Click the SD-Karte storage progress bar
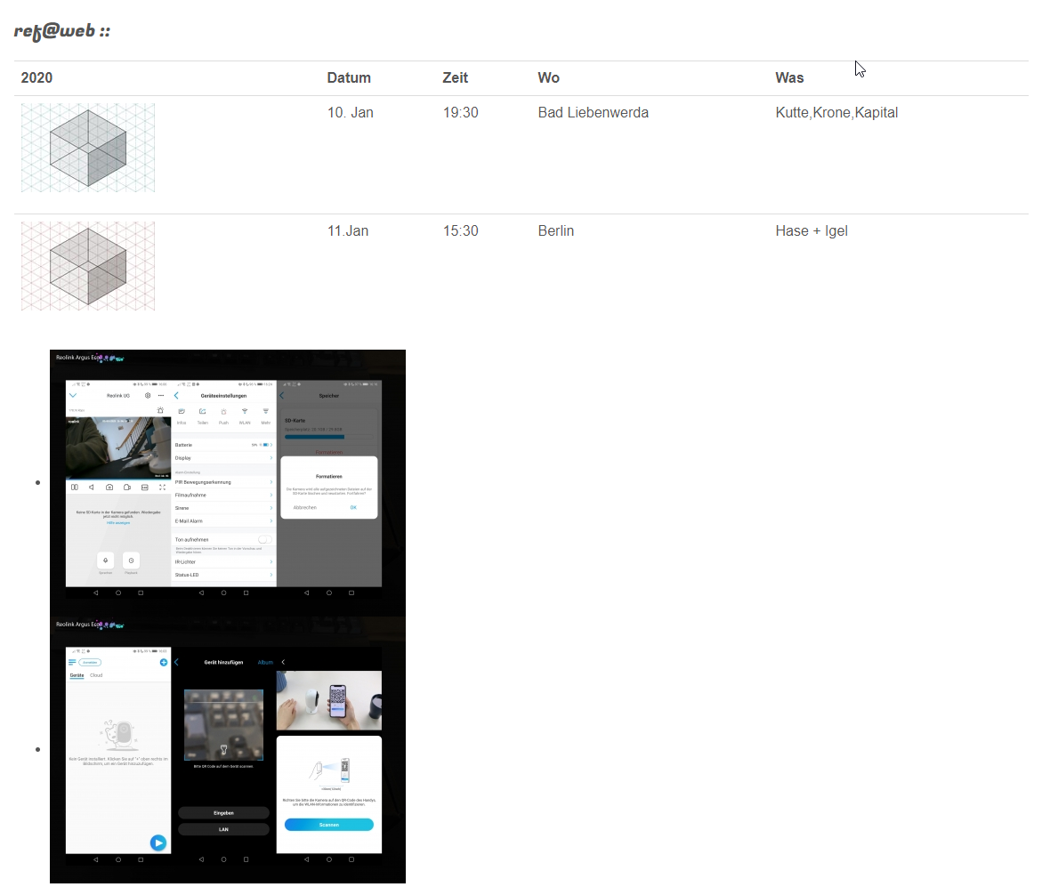This screenshot has width=1042, height=895. point(314,437)
